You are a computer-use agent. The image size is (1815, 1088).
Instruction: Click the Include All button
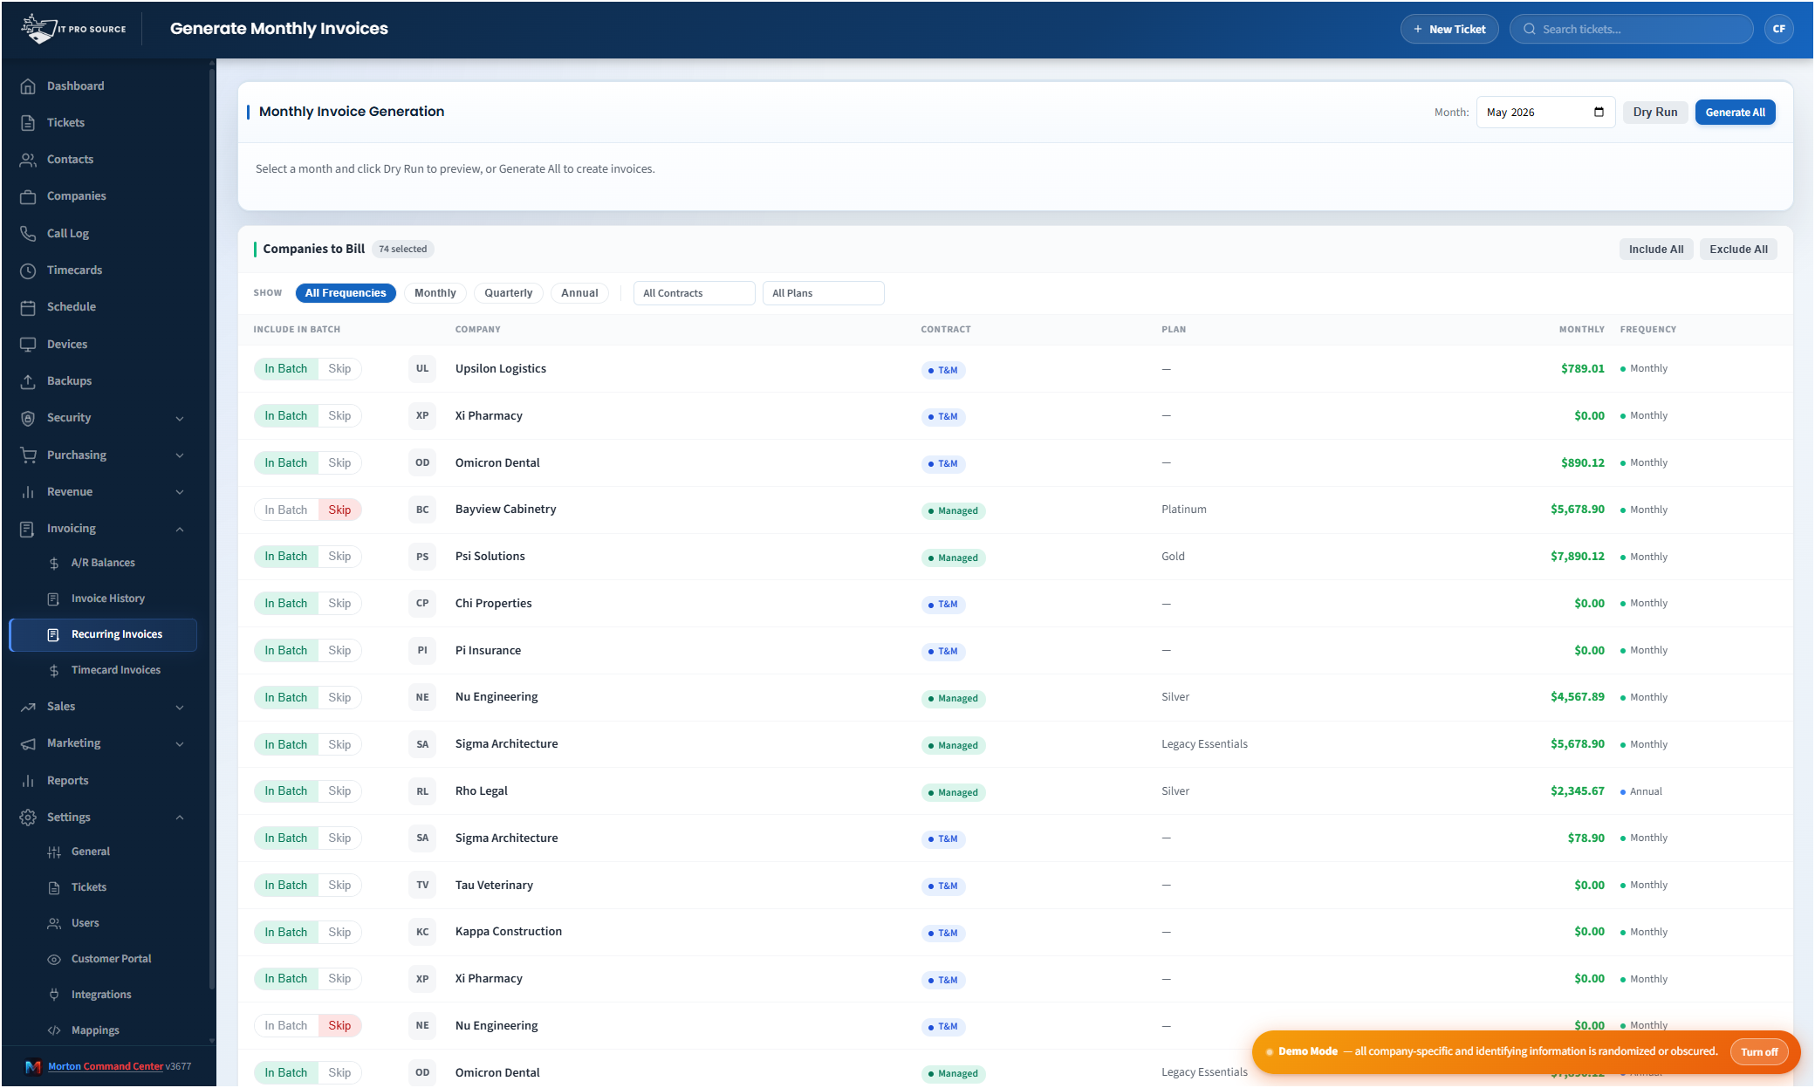point(1656,250)
